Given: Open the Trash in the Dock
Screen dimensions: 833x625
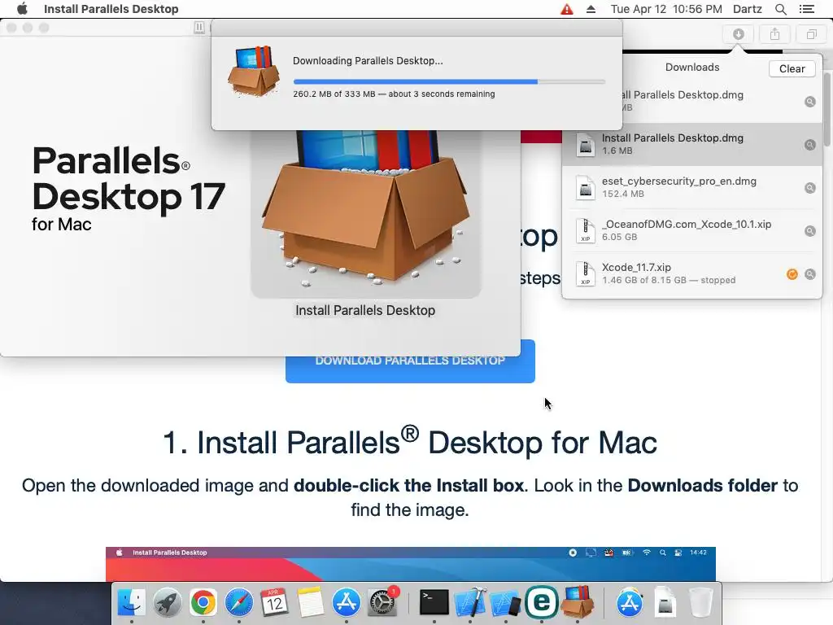Looking at the screenshot, I should coord(700,603).
